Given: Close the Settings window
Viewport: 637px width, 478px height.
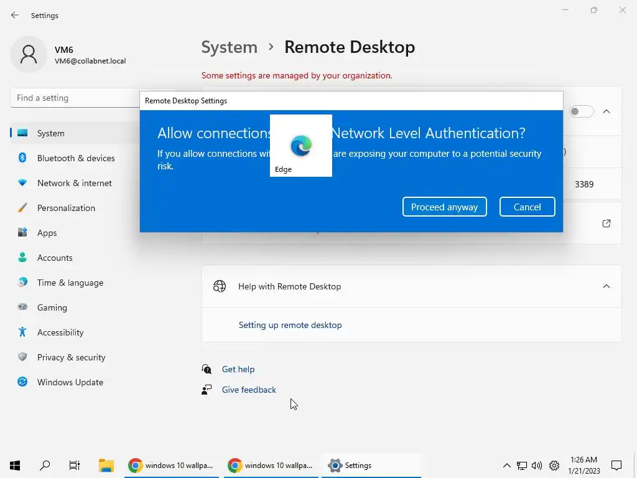Looking at the screenshot, I should click(x=622, y=10).
